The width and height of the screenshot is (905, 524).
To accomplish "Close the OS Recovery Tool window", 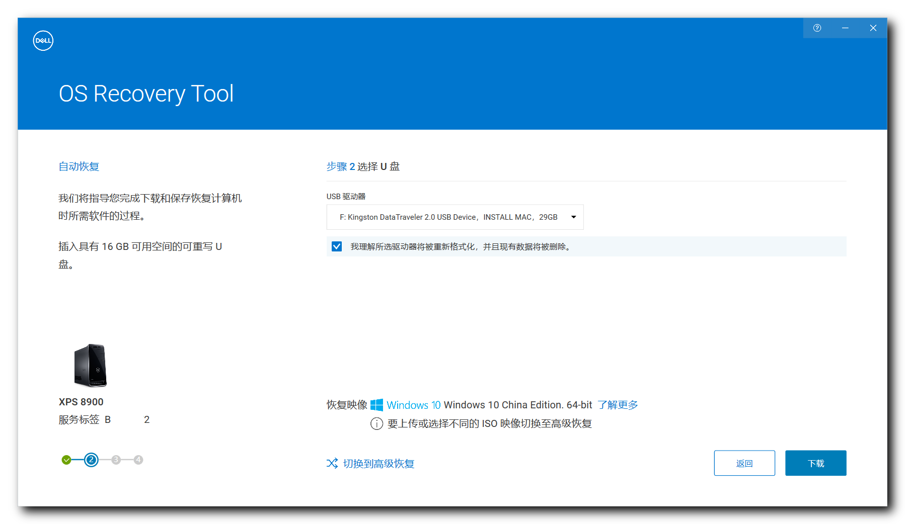I will (x=873, y=28).
